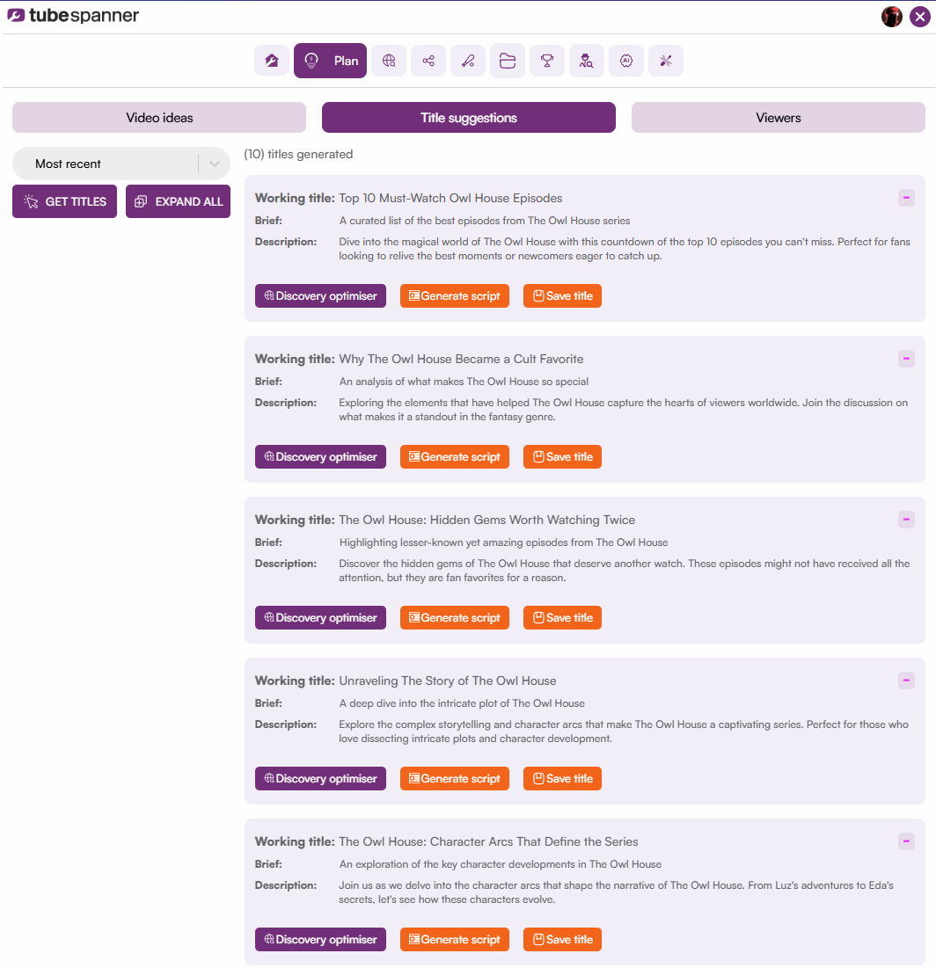Open Discovery optimiser for Hidden Gems title
Screen dimensions: 936x968
point(320,617)
